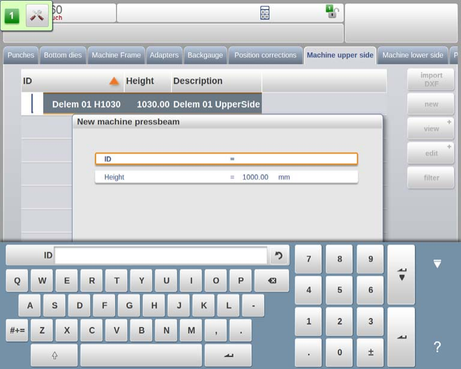Screen dimensions: 461x369
Task: Hide keyboard with white down triangle
Action: tap(437, 263)
